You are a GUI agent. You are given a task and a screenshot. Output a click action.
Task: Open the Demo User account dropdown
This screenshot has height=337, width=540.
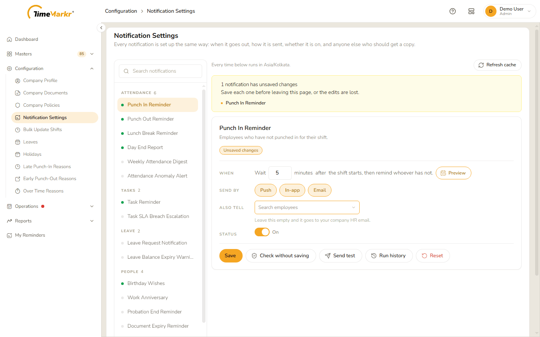coord(510,11)
